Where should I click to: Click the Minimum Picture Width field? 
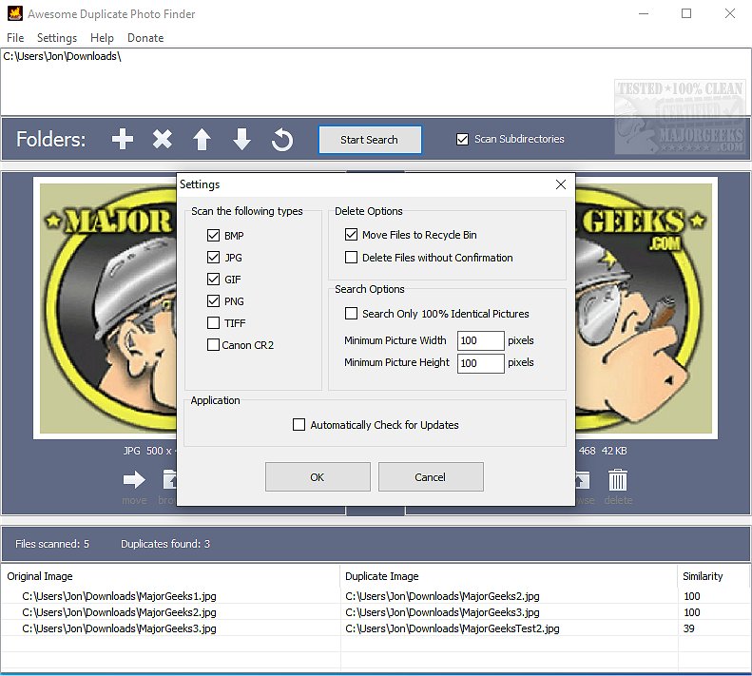[480, 340]
